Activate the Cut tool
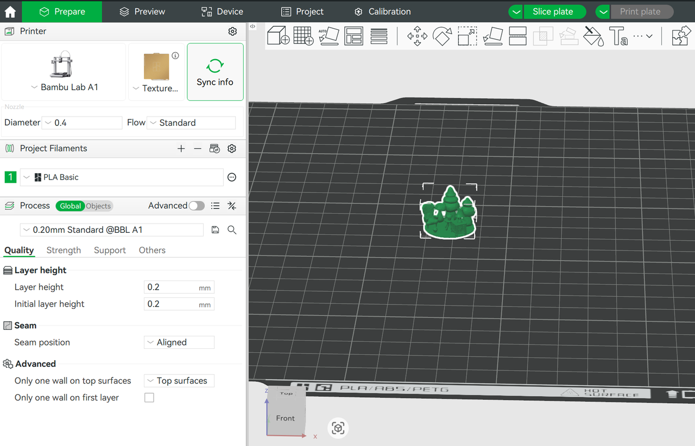The height and width of the screenshot is (446, 695). tap(517, 36)
